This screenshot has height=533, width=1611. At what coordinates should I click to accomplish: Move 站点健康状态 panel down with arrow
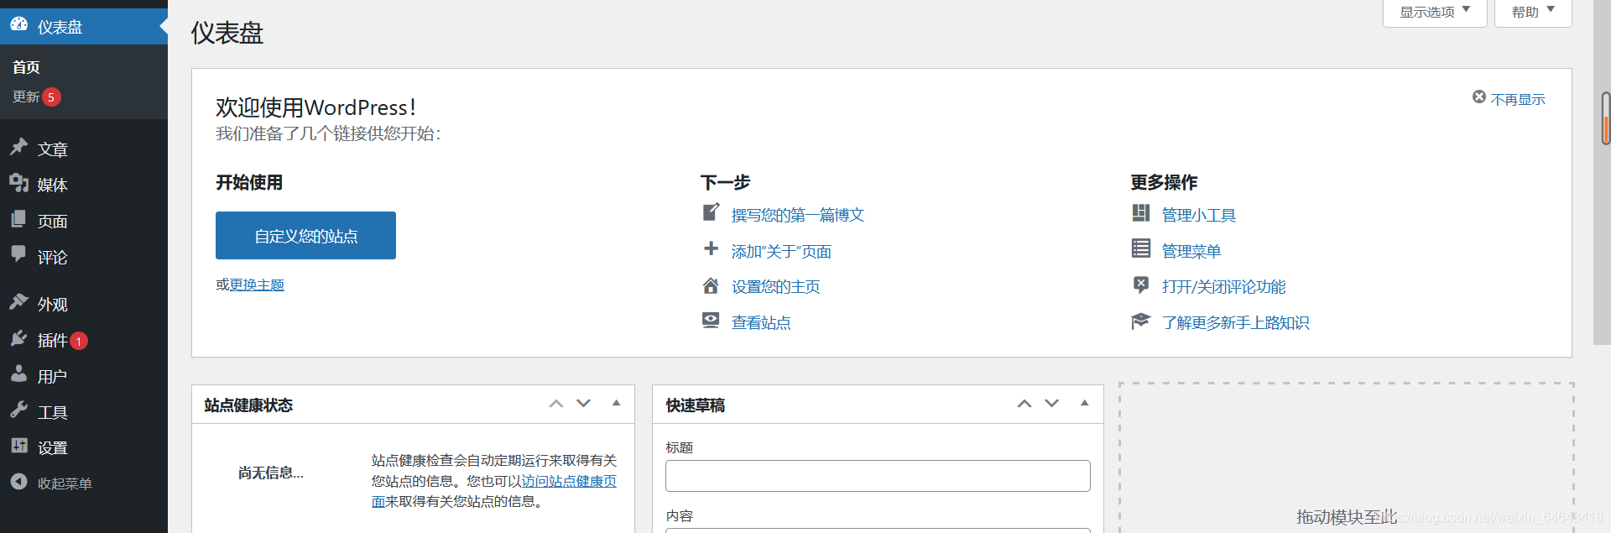pos(583,404)
